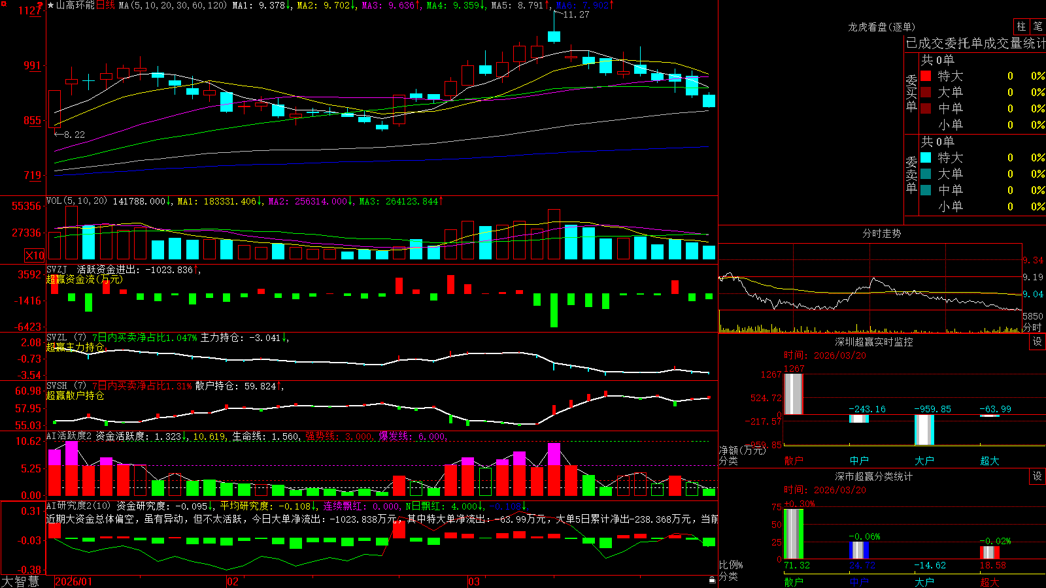Screen dimensions: 1046x588
Task: Click the SVSH (7) indicator name
Action: [x=66, y=386]
